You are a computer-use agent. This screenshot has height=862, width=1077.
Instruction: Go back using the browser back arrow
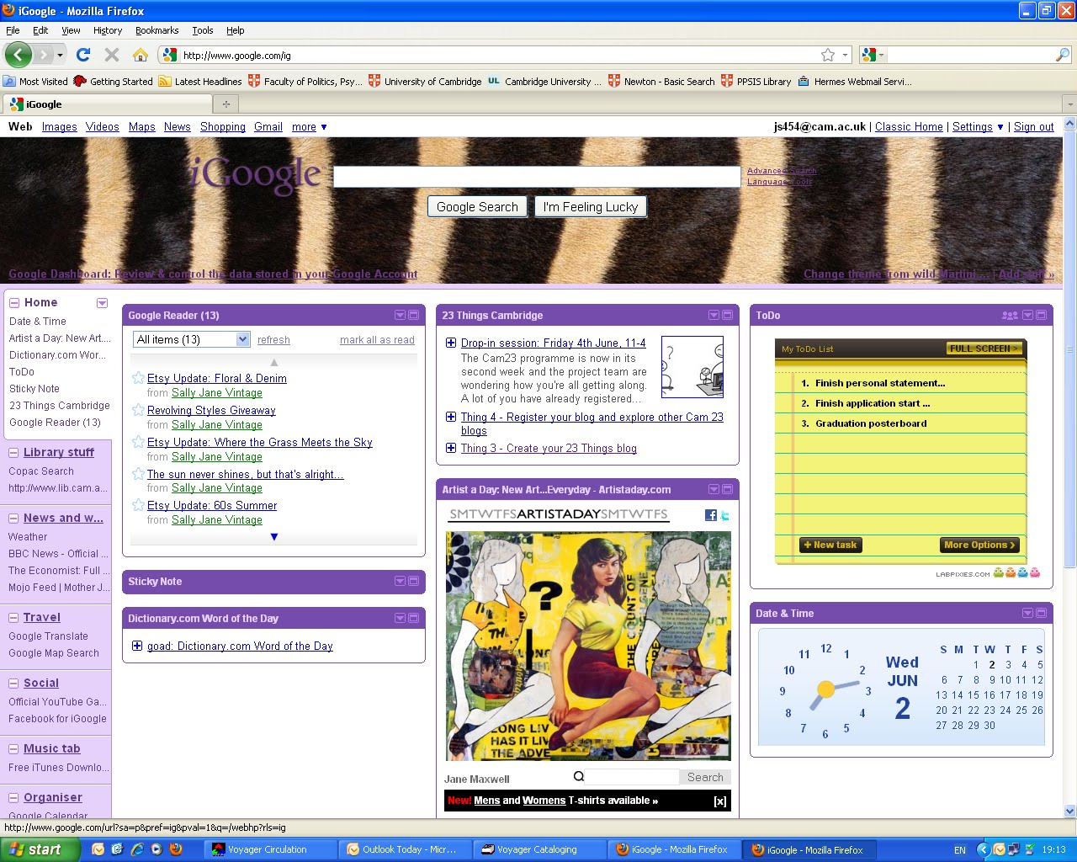coord(19,55)
